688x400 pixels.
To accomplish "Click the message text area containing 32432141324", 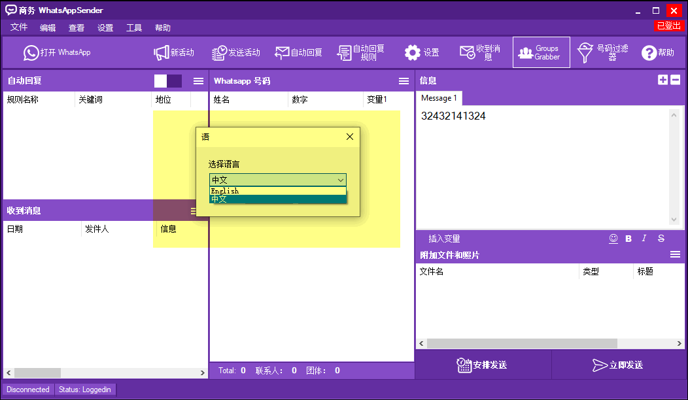I will click(542, 167).
